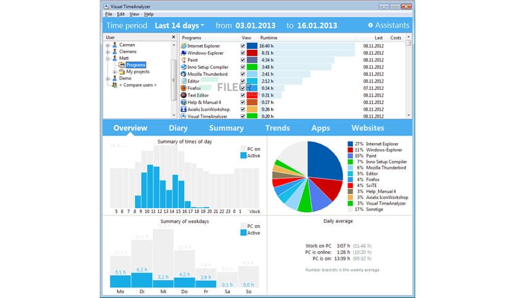The image size is (515, 298).
Task: Open the View menu
Action: (134, 14)
